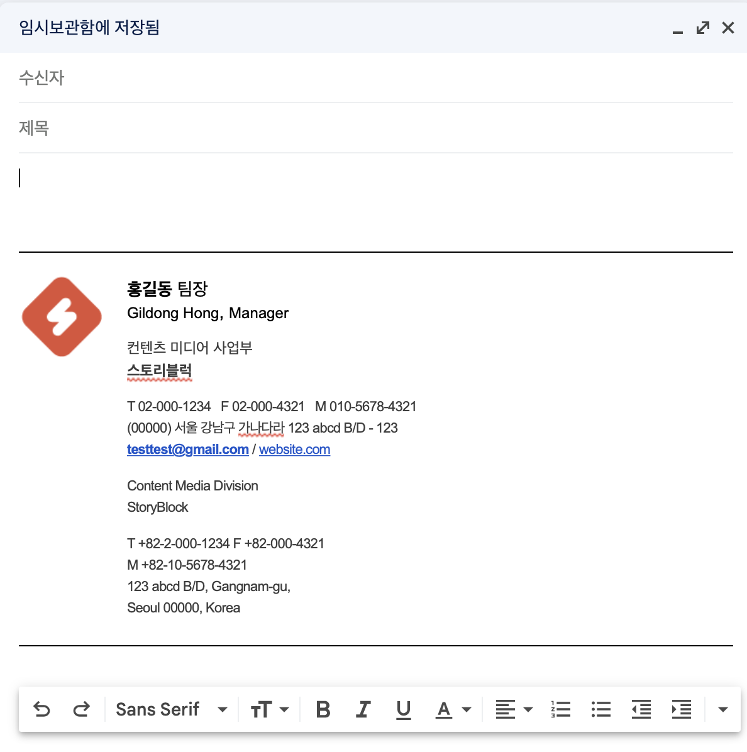Toggle underline formatting

pos(403,709)
